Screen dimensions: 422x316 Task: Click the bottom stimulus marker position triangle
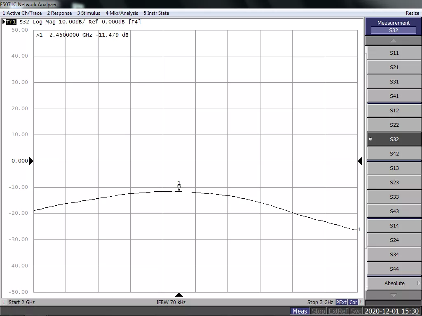click(179, 295)
